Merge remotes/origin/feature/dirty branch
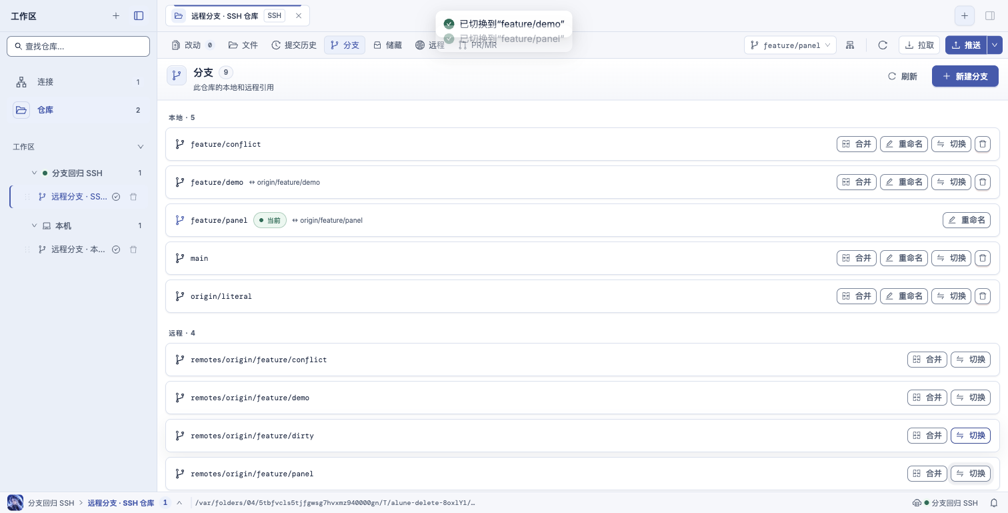Image resolution: width=1008 pixels, height=513 pixels. point(927,436)
